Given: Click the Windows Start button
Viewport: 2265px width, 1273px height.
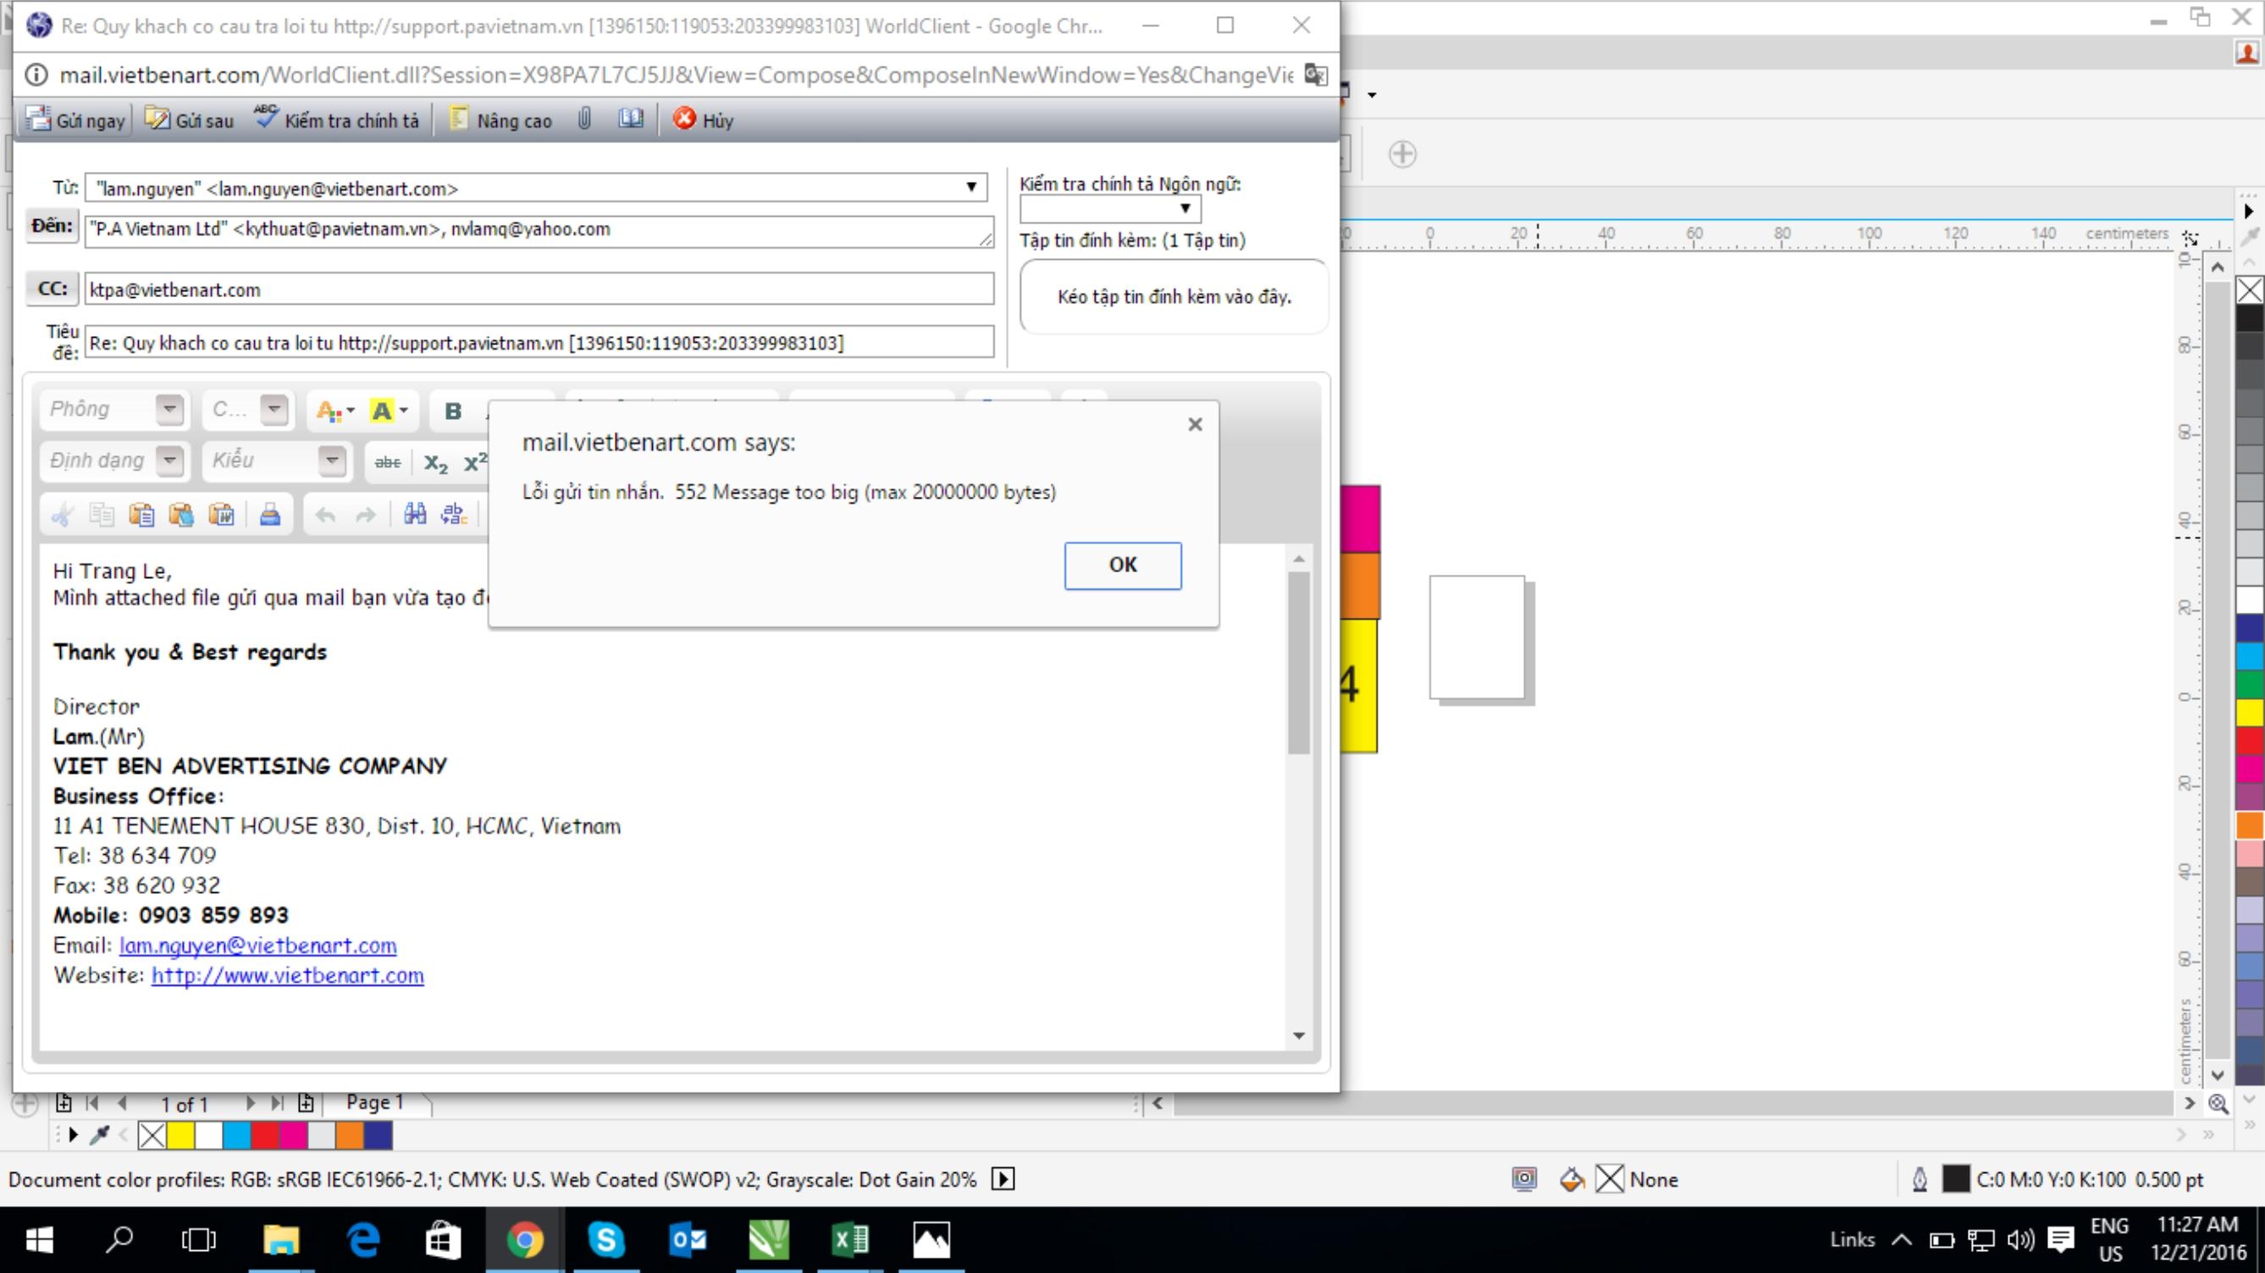Looking at the screenshot, I should (x=40, y=1240).
